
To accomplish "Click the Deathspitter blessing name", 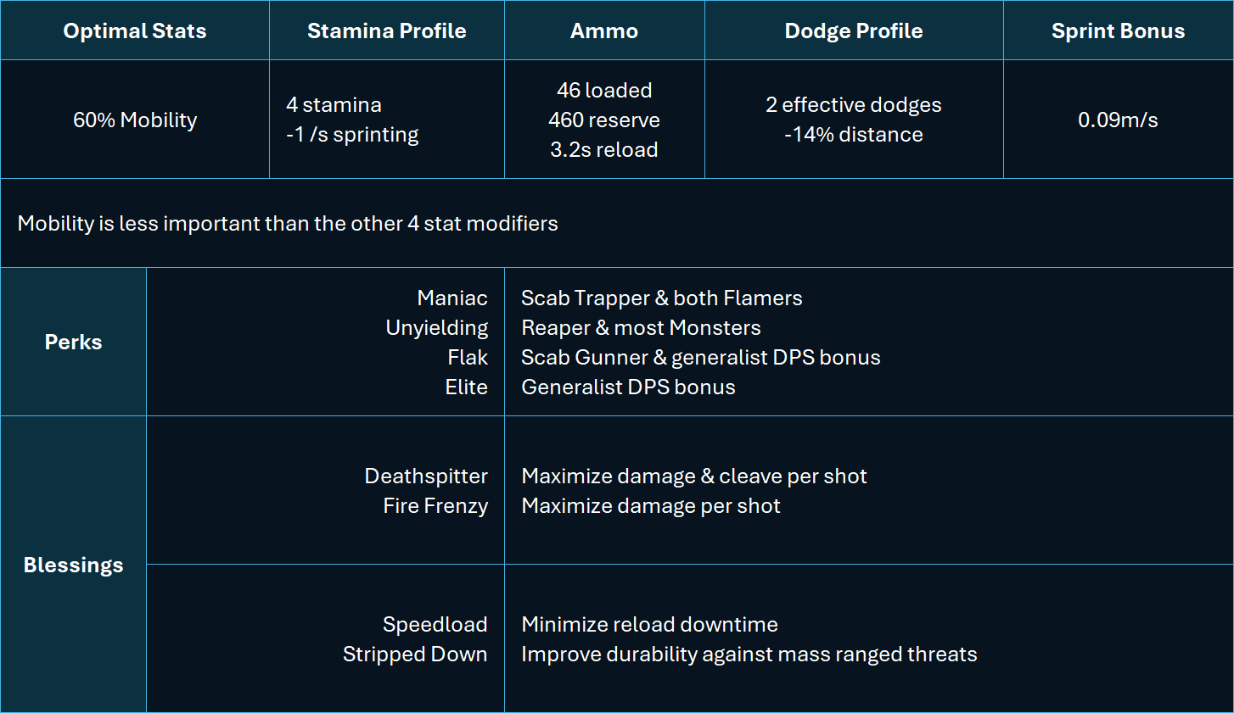I will pyautogui.click(x=426, y=476).
